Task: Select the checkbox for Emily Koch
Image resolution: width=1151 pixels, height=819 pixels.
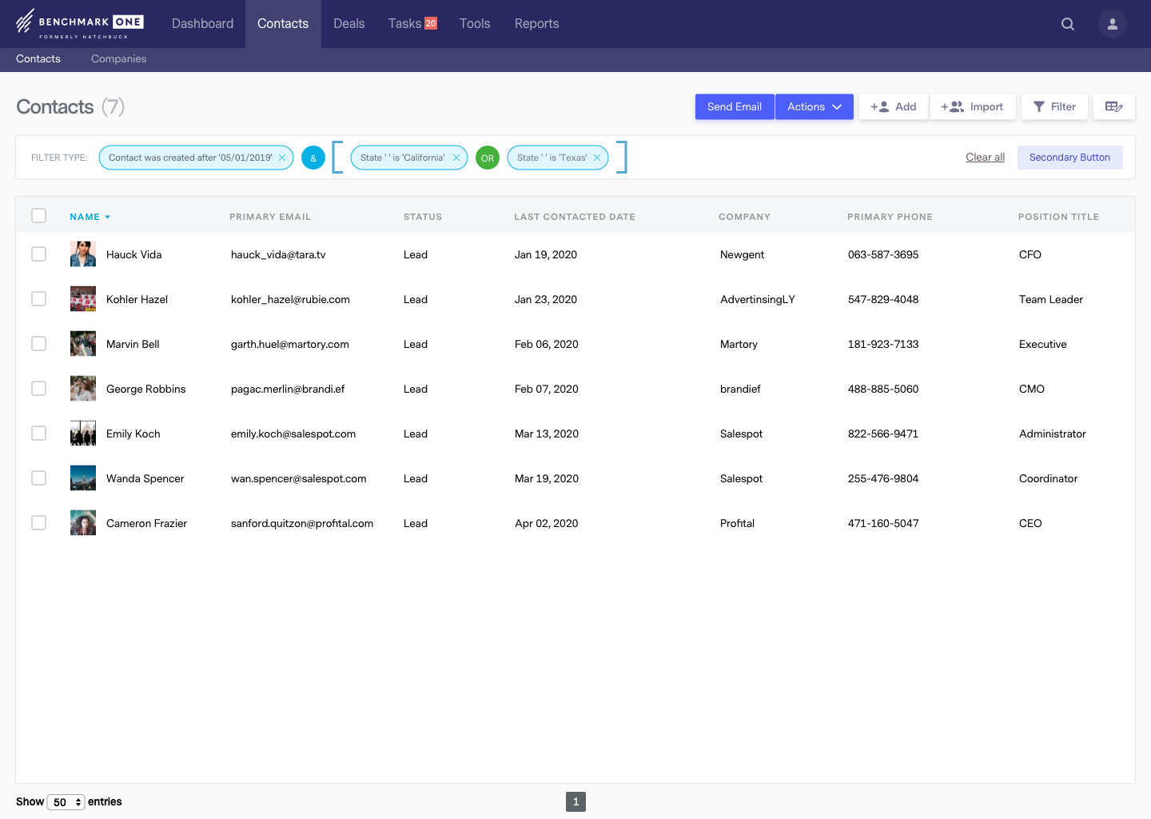Action: [38, 433]
